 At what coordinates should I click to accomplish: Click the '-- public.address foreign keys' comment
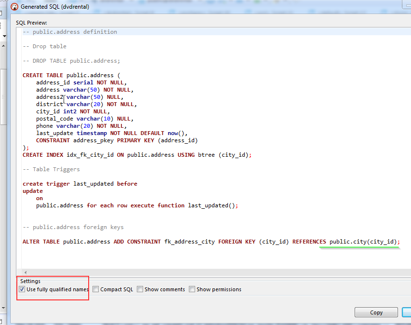(x=73, y=227)
